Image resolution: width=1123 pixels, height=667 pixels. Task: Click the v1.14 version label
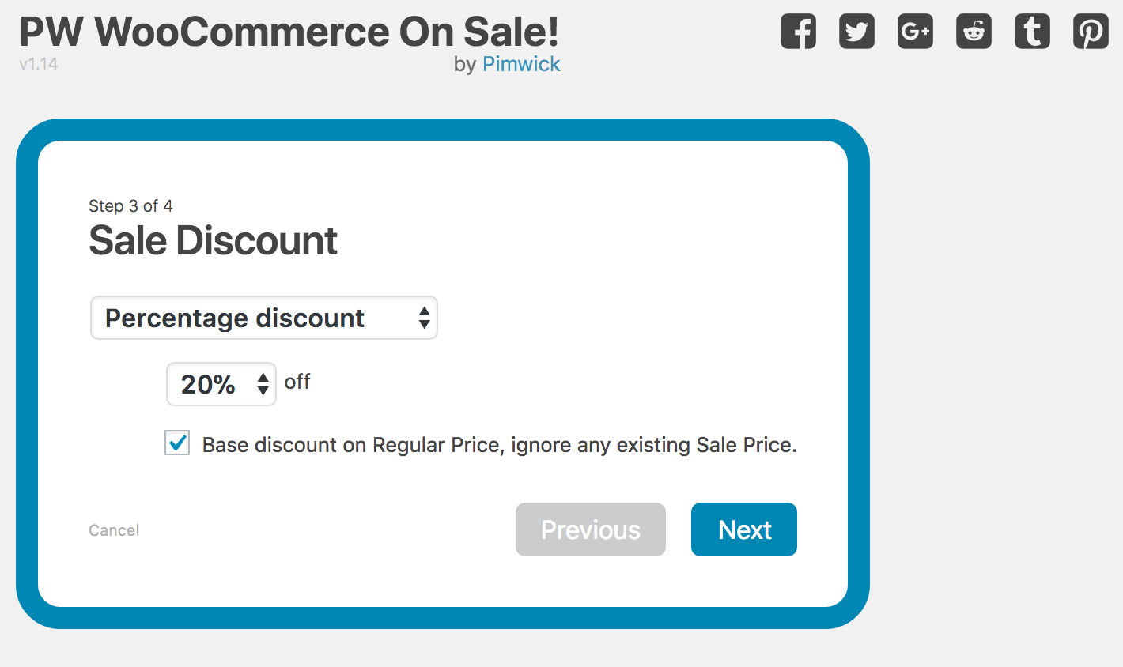coord(39,64)
